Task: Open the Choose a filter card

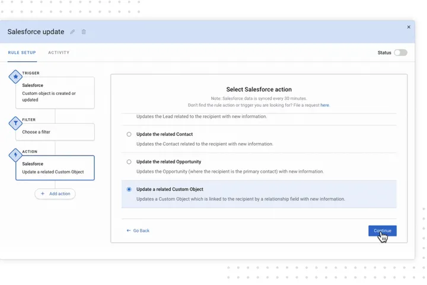Action: [x=55, y=132]
